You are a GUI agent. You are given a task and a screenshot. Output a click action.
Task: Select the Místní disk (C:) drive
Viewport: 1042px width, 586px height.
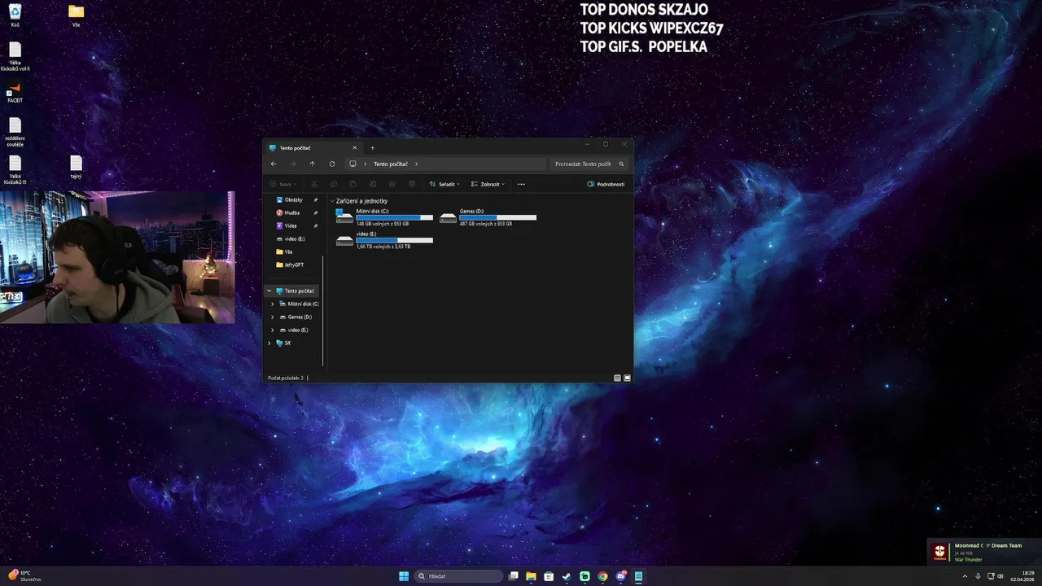point(384,216)
